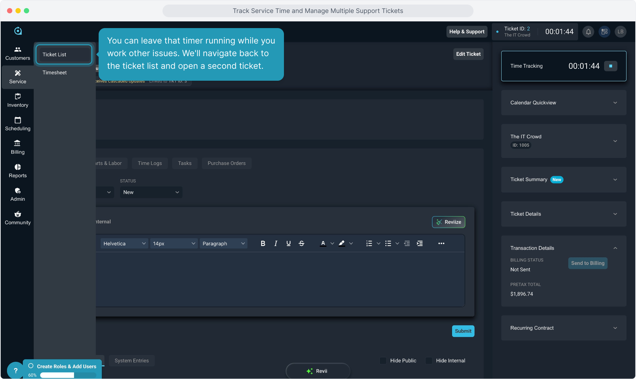Apply italic formatting in editor

pyautogui.click(x=276, y=244)
